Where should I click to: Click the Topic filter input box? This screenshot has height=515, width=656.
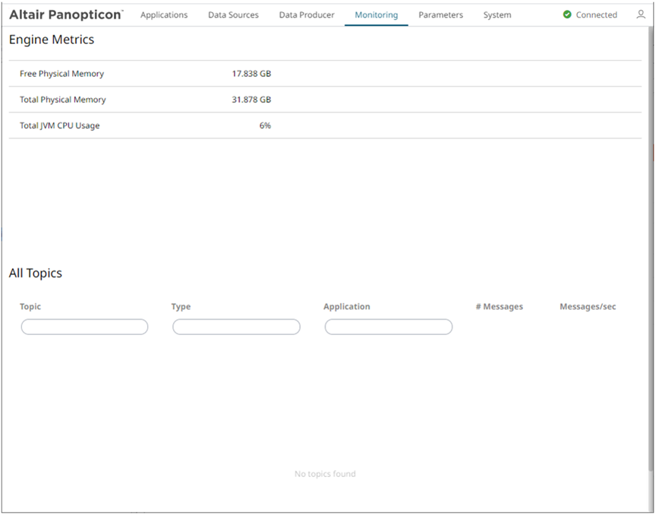(x=84, y=327)
